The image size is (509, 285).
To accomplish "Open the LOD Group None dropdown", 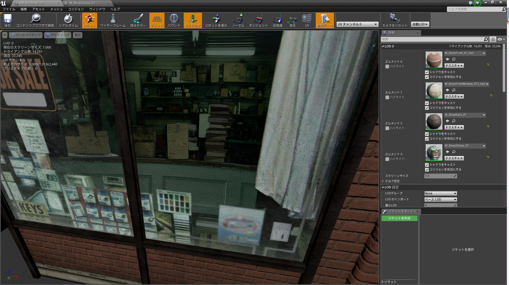I will (440, 193).
